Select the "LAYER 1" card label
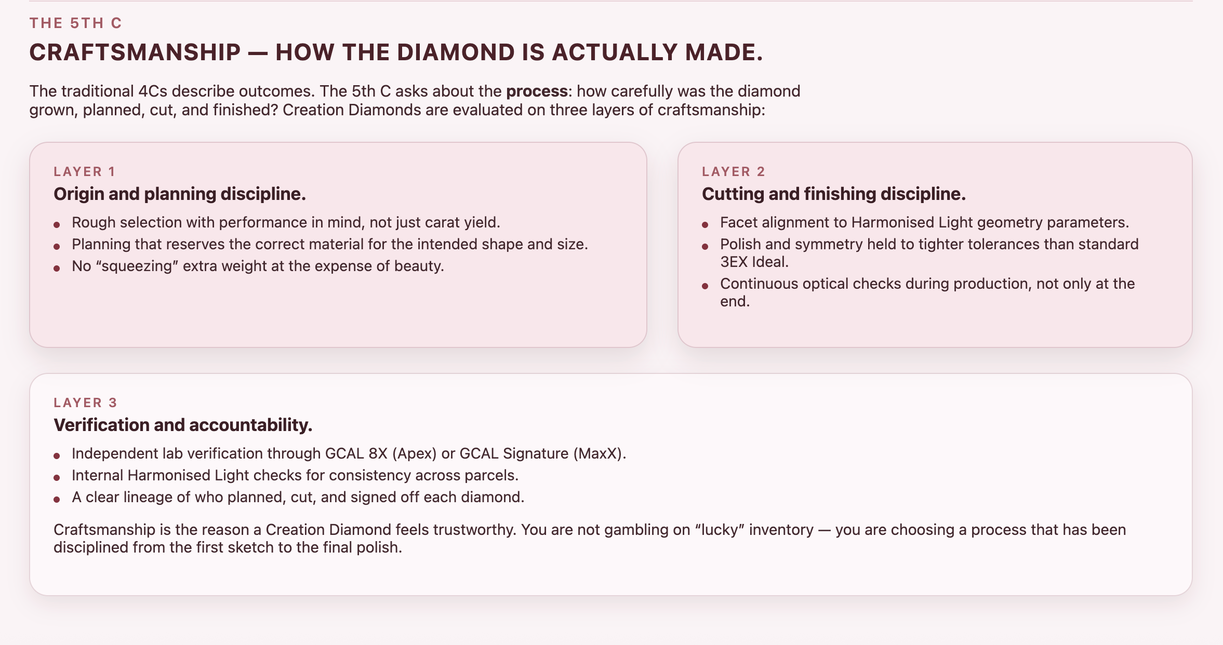Viewport: 1223px width, 645px height. [x=84, y=172]
